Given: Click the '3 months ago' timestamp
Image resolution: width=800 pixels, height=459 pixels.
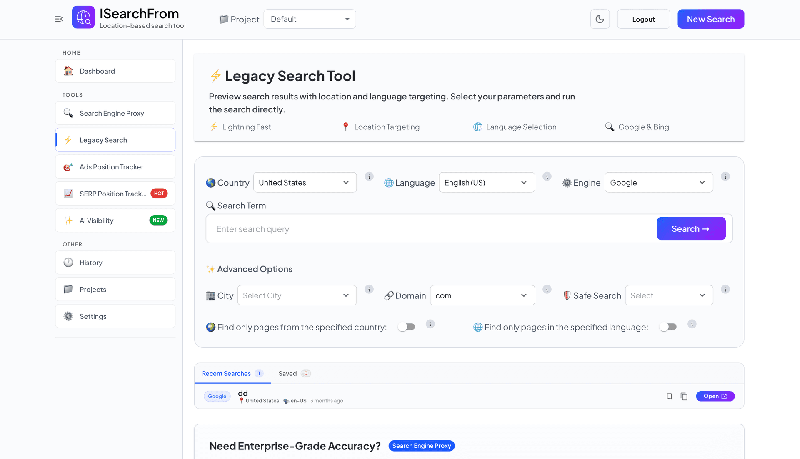Looking at the screenshot, I should pyautogui.click(x=327, y=401).
